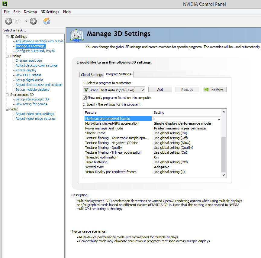Open Maximum pre-rendered frames value dropdown
Image resolution: width=261 pixels, height=258 pixels.
pos(219,119)
